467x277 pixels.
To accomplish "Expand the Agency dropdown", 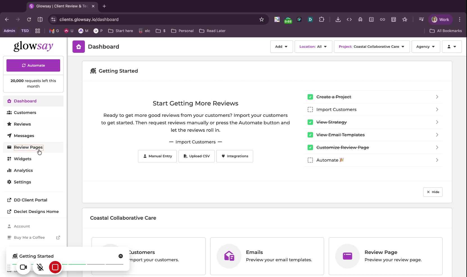I will click(425, 47).
